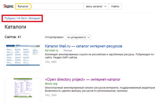Click the "ТИЦ: 5800" text
Viewport: 155px width, 103px height.
(x=51, y=62)
